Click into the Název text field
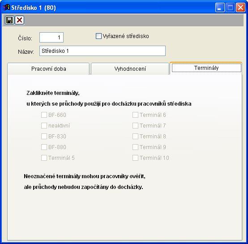Image resolution: width=248 pixels, height=244 pixels. pyautogui.click(x=103, y=51)
